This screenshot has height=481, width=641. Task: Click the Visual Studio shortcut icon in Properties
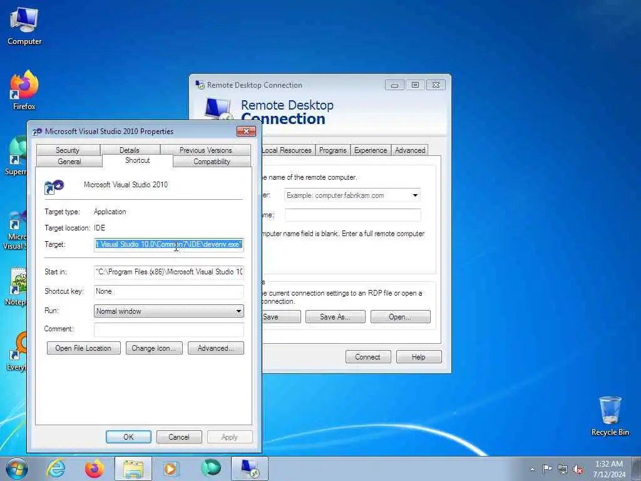pyautogui.click(x=54, y=187)
